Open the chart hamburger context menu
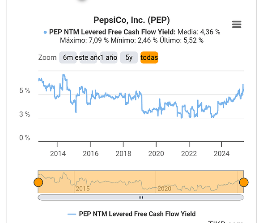 click(x=237, y=25)
